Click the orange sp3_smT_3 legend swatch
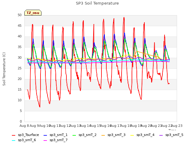 tap(103, 135)
